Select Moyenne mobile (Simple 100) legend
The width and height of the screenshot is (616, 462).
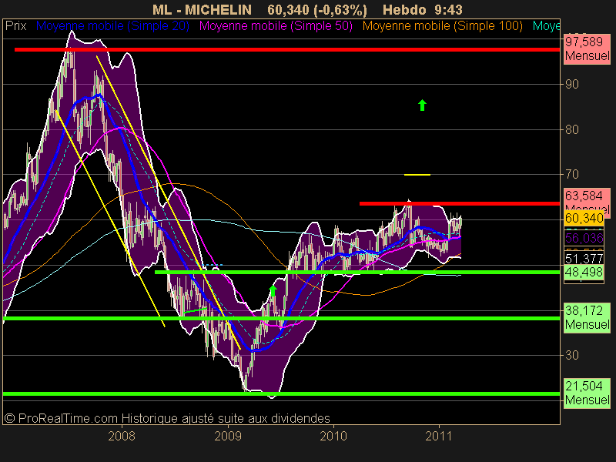(x=442, y=26)
